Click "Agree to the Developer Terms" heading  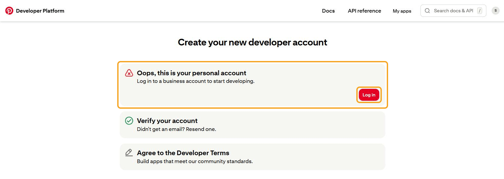pos(183,153)
